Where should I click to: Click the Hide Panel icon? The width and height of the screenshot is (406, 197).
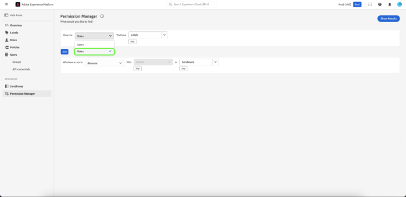(x=6, y=15)
